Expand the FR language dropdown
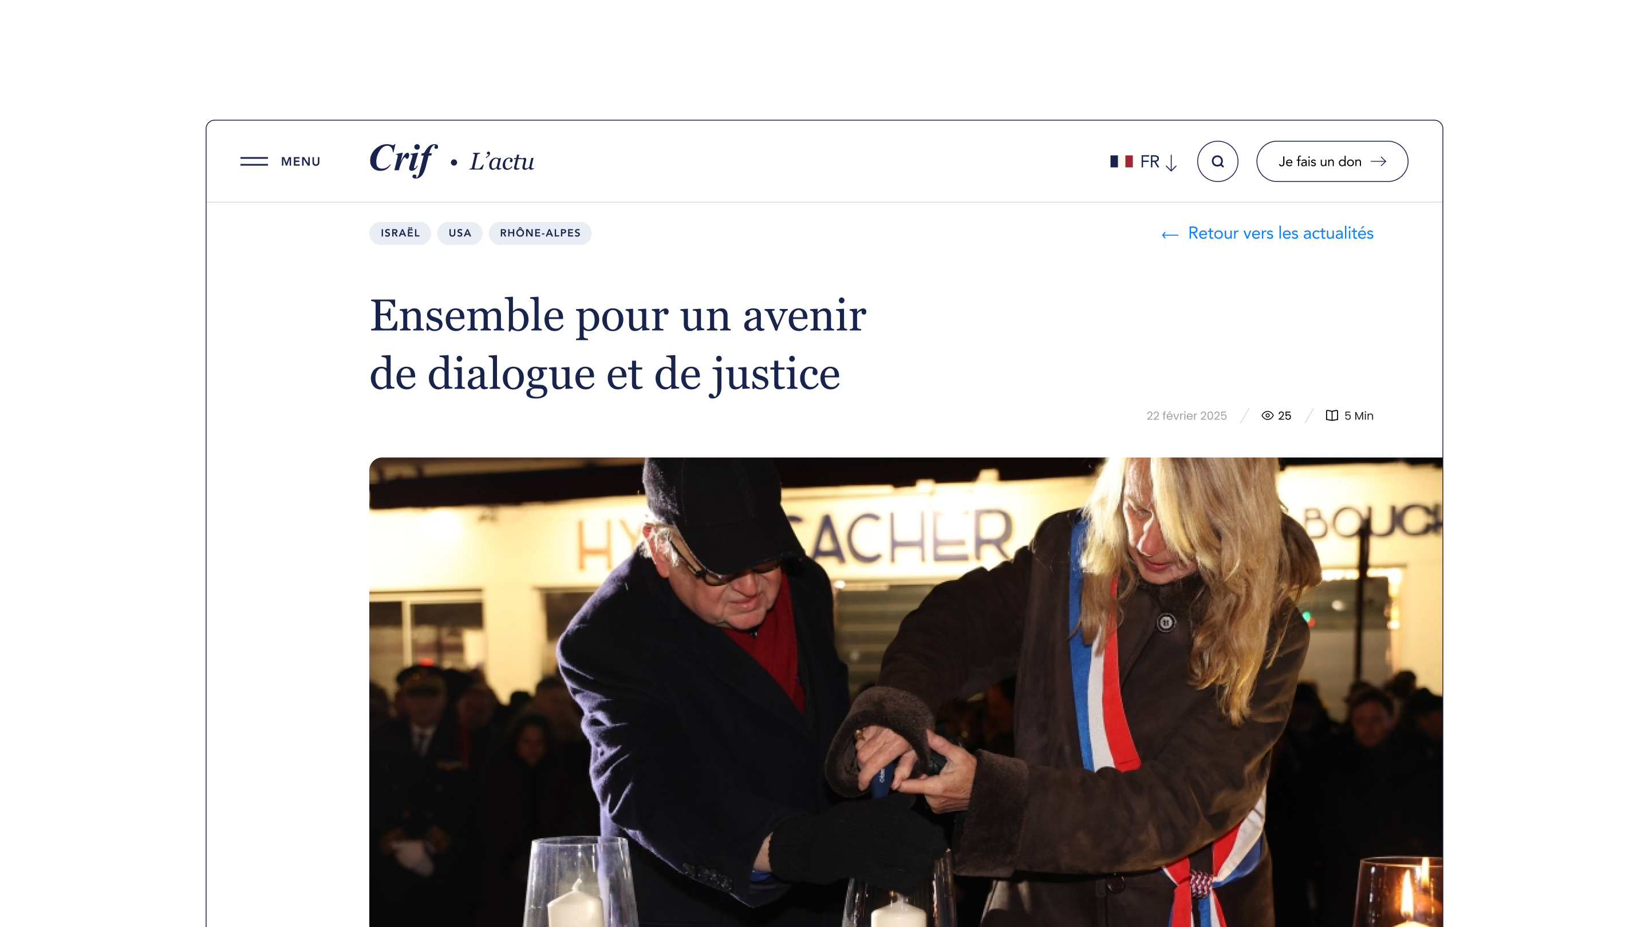The image size is (1649, 927). point(1143,161)
